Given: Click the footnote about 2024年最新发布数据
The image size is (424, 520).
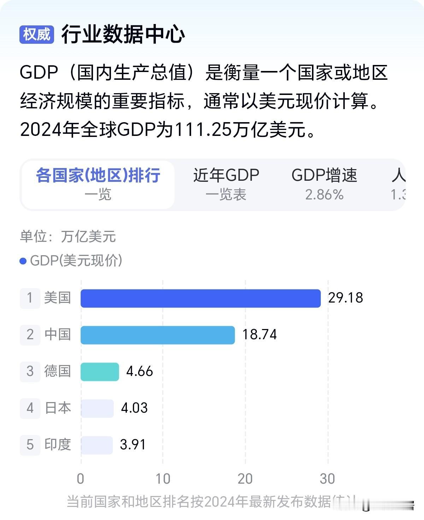Looking at the screenshot, I should [x=212, y=502].
